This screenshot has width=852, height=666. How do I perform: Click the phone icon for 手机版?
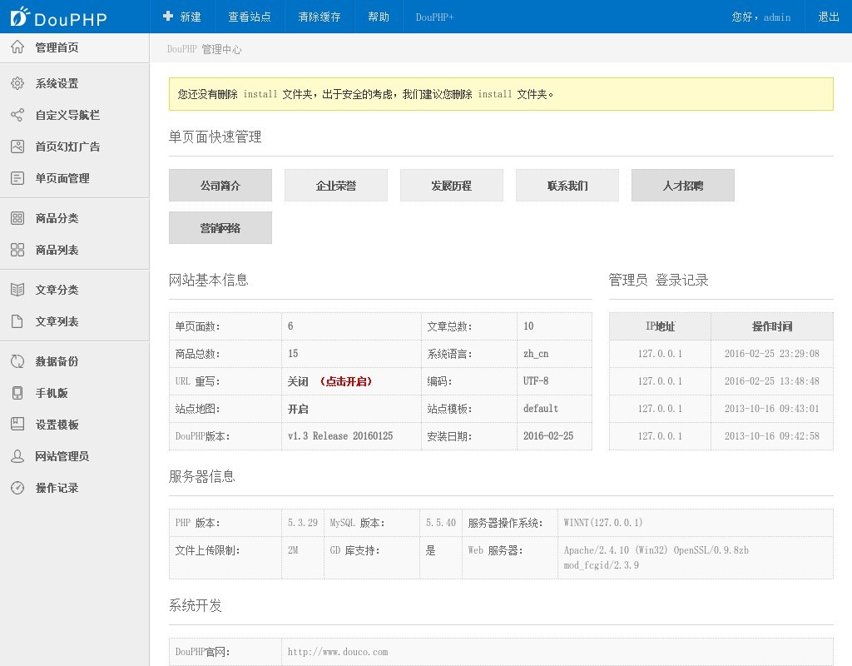[17, 393]
